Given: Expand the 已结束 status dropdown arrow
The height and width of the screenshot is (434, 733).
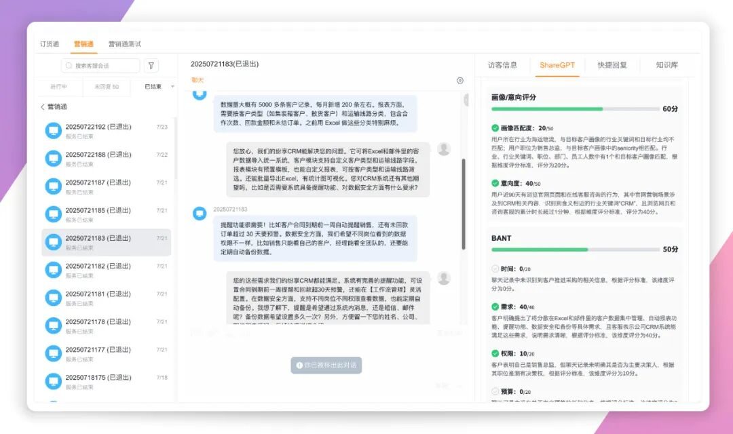Looking at the screenshot, I should click(x=172, y=87).
